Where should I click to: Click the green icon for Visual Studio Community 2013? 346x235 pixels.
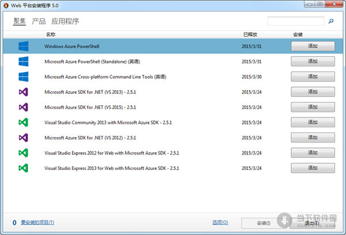24,122
